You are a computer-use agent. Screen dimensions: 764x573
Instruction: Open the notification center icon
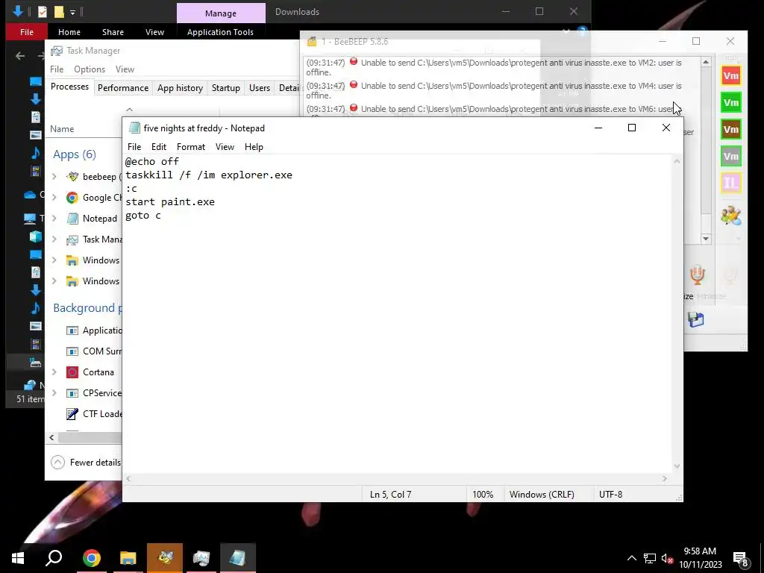(x=741, y=559)
